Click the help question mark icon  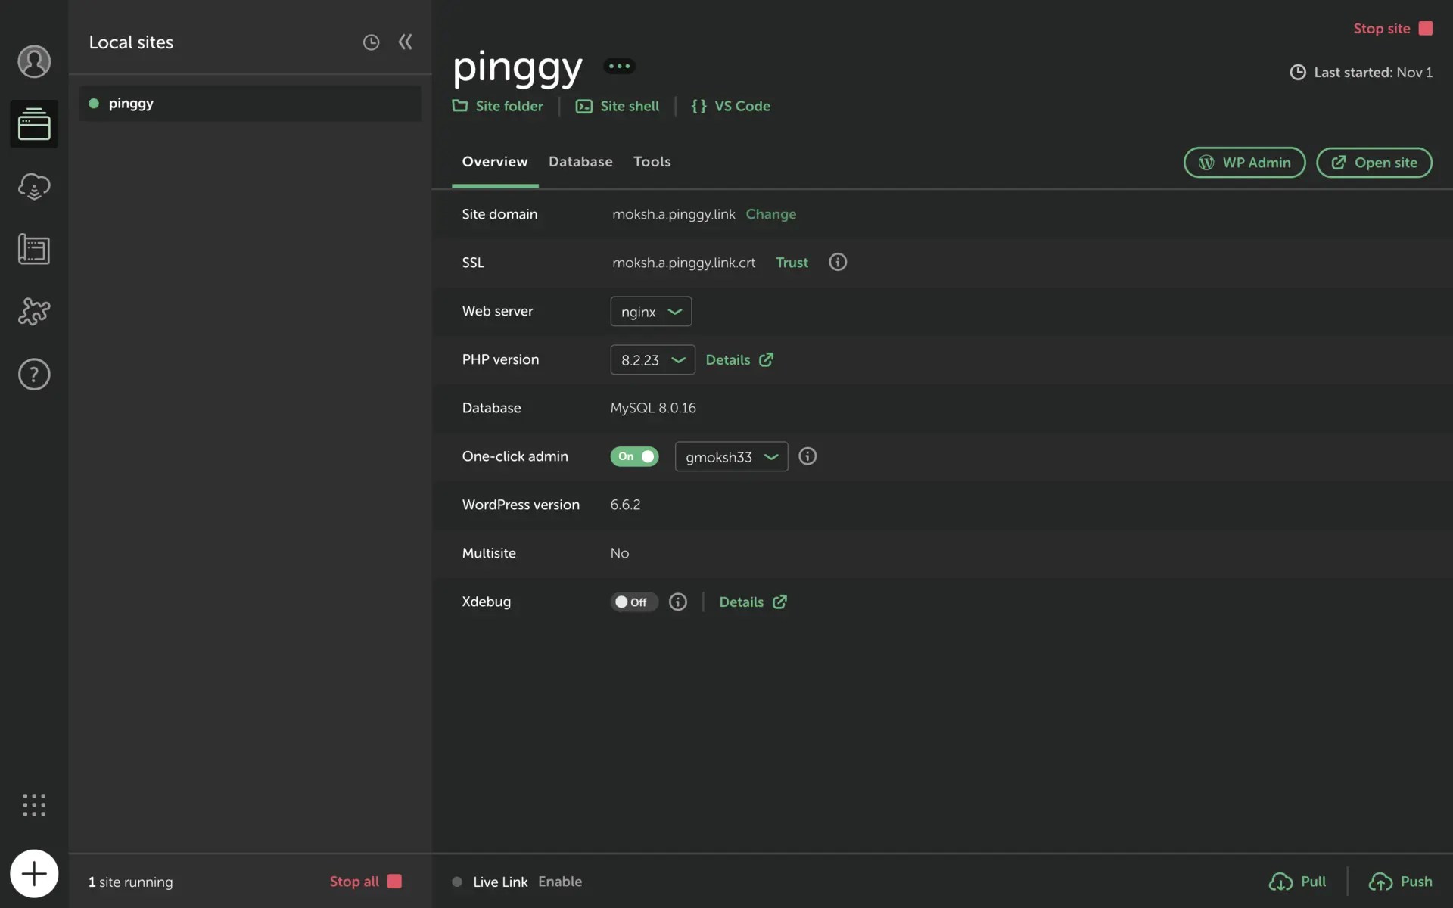coord(33,374)
